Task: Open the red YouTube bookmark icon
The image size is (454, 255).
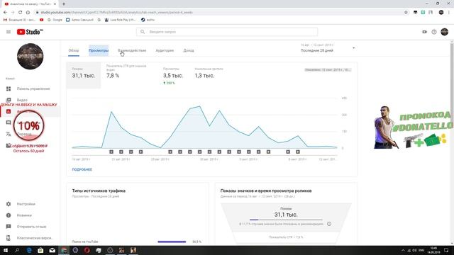Action: tap(41, 20)
